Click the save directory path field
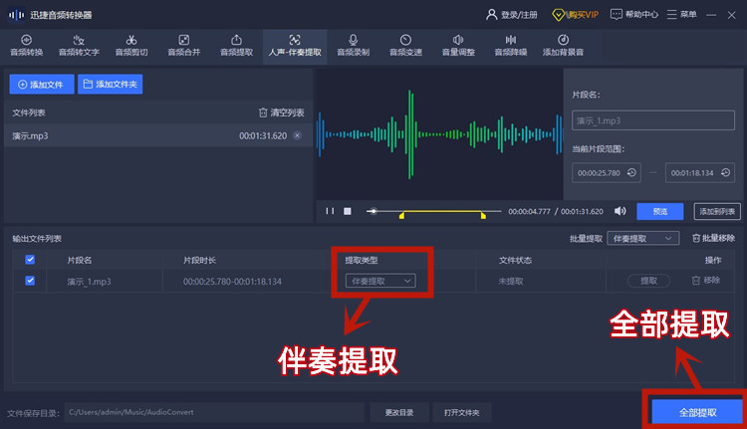The width and height of the screenshot is (747, 429). click(x=214, y=412)
